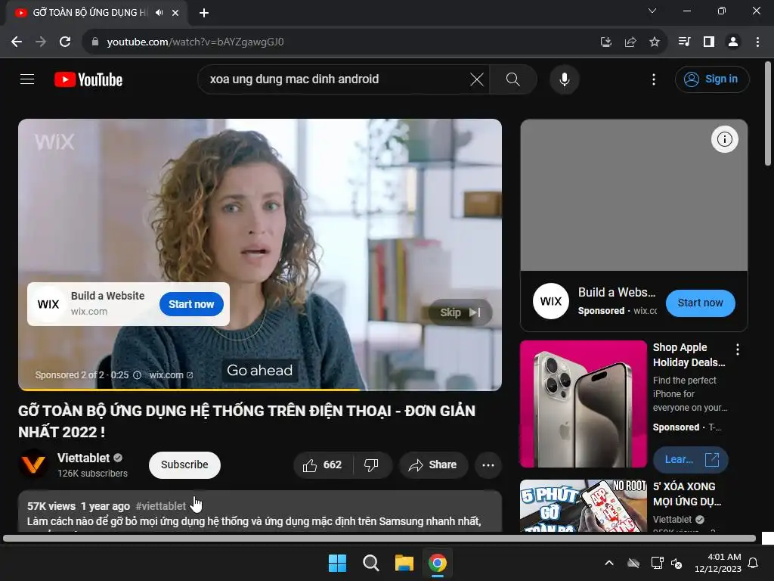Share this page from the address bar
This screenshot has width=774, height=581.
coord(630,42)
